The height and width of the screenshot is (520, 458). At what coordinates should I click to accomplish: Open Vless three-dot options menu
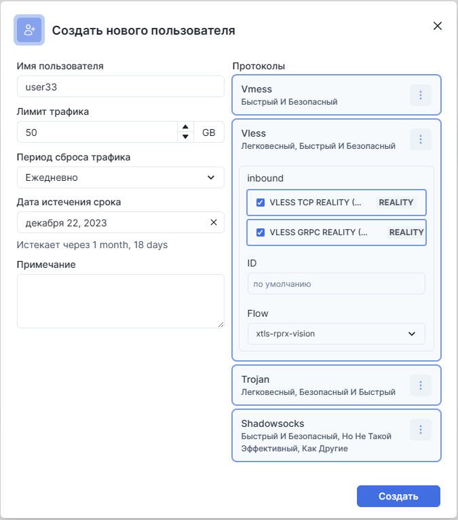pyautogui.click(x=420, y=139)
